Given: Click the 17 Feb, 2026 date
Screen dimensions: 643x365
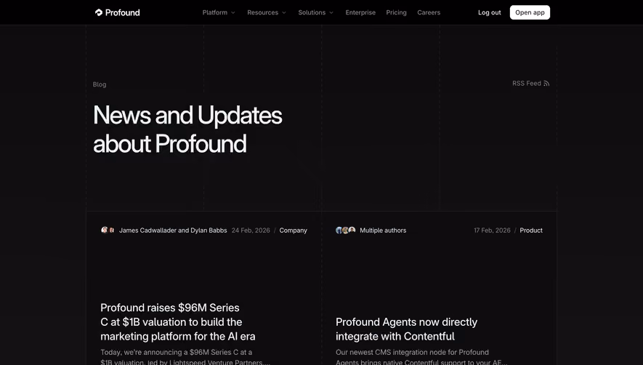Looking at the screenshot, I should [x=492, y=230].
